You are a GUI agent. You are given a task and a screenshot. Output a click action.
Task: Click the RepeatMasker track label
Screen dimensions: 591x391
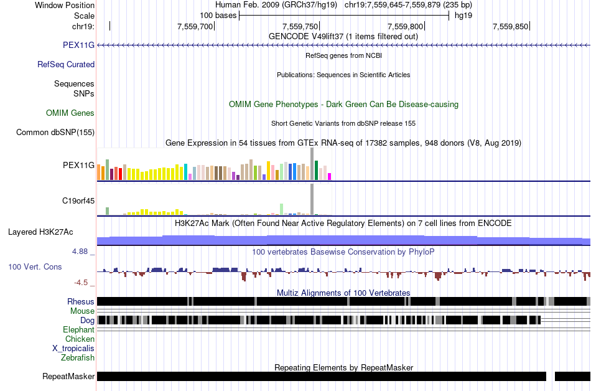coord(68,376)
